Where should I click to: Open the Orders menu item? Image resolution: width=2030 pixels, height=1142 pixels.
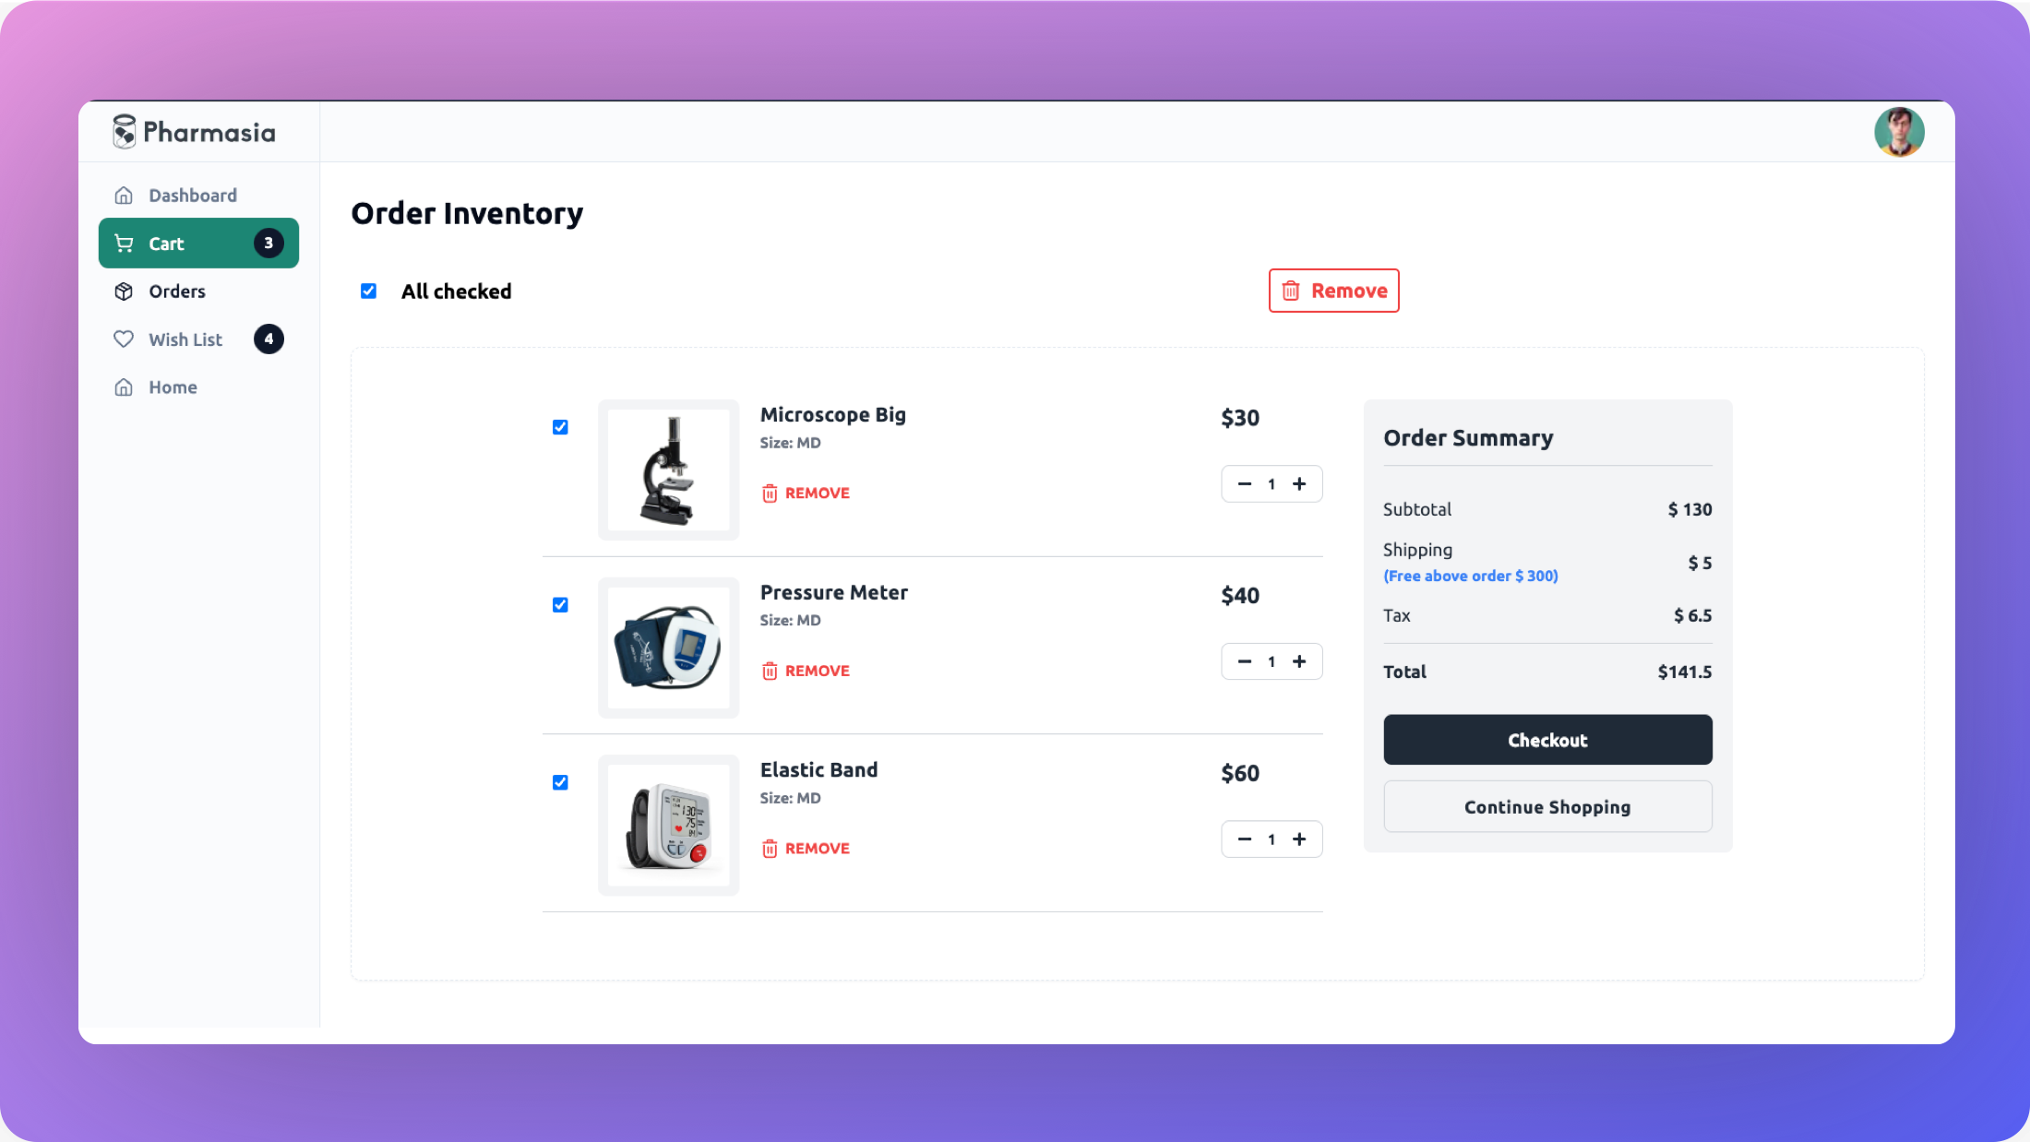coord(177,290)
